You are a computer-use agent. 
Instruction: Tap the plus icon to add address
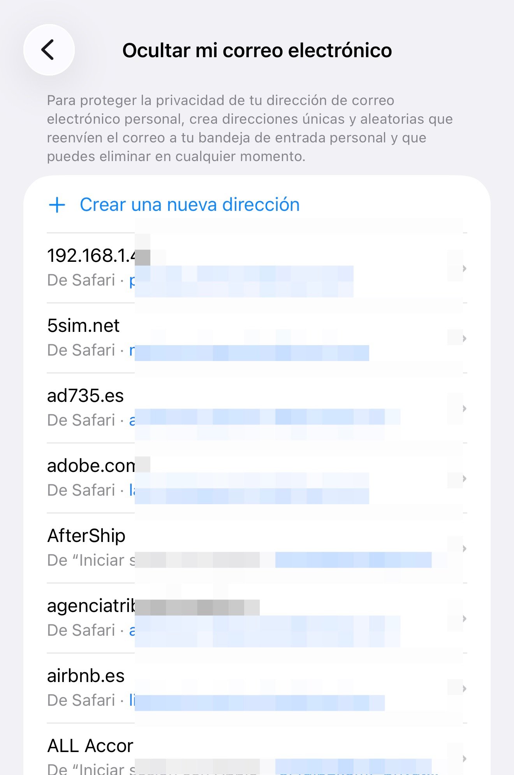57,205
